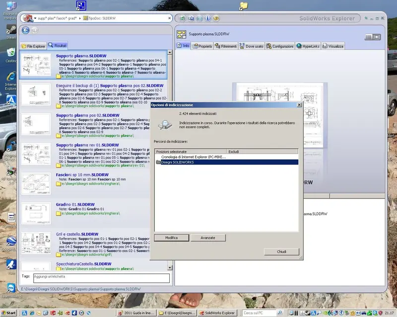Close the Opzioni di indicizzazione dialog
397x317 pixels.
299,105
